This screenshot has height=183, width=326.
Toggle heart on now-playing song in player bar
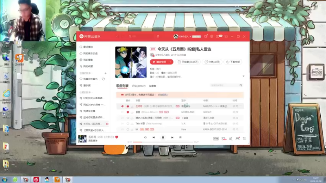(x=117, y=137)
